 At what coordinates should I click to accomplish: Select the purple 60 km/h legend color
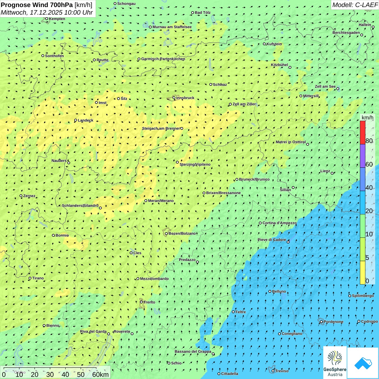tap(362, 156)
